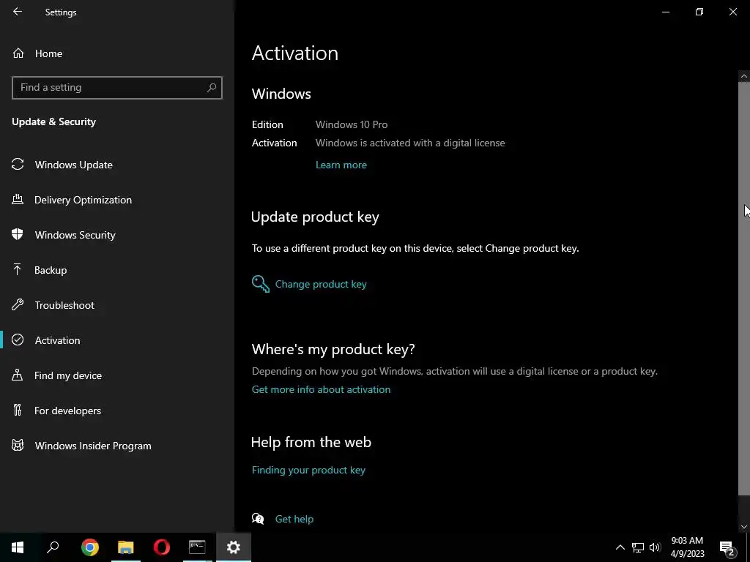Click the Delivery Optimization icon
The image size is (750, 562).
18,199
